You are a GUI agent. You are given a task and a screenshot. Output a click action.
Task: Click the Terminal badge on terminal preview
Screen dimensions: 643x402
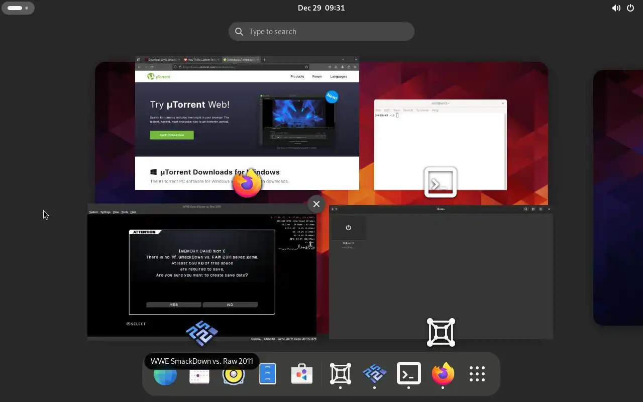click(x=441, y=182)
